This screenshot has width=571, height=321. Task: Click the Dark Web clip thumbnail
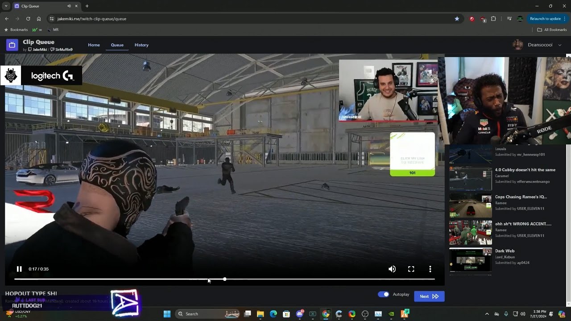pos(470,260)
